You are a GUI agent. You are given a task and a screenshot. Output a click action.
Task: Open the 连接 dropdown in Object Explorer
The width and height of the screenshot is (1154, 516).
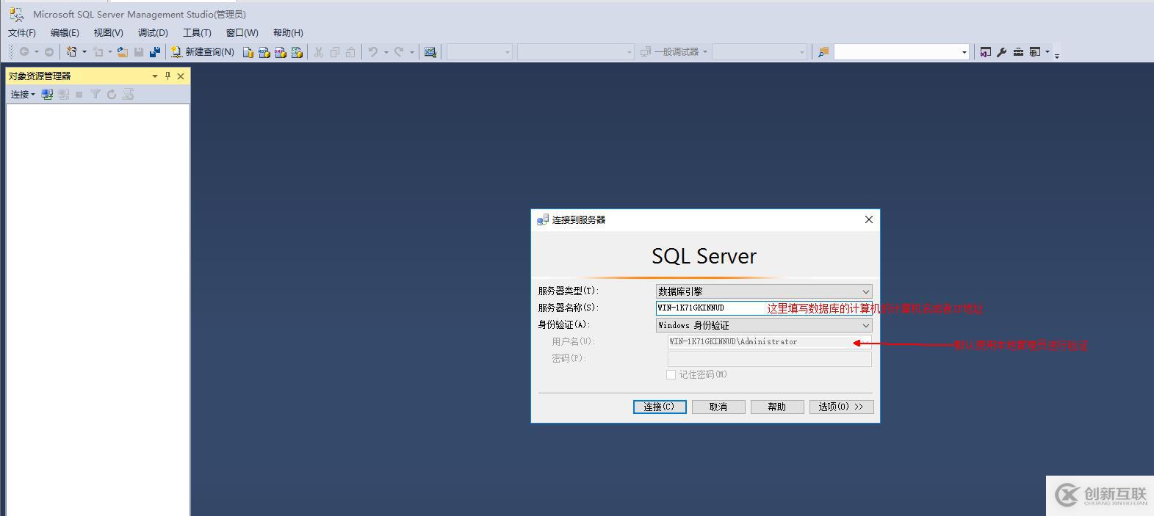23,94
